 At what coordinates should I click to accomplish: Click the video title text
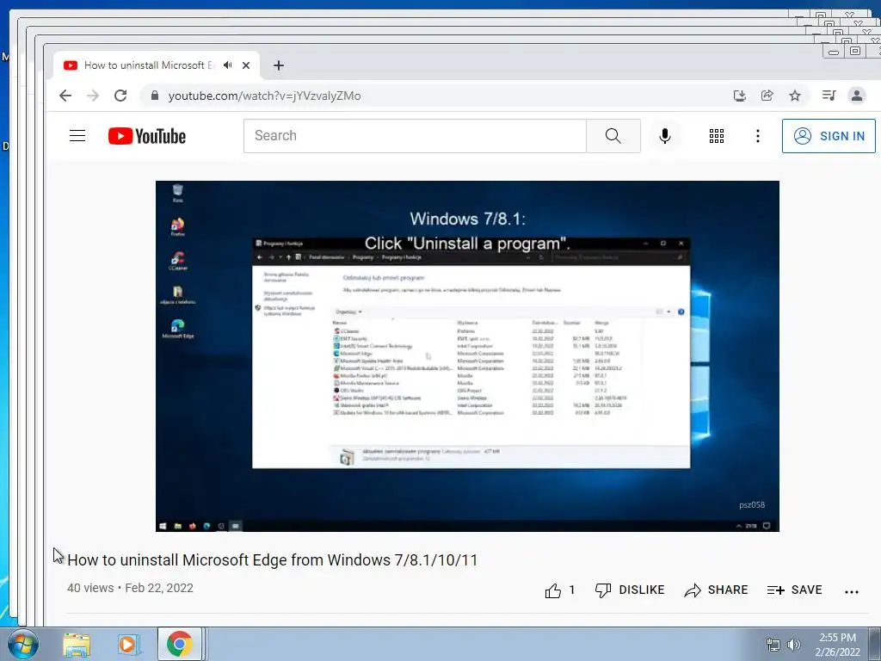[x=273, y=559]
